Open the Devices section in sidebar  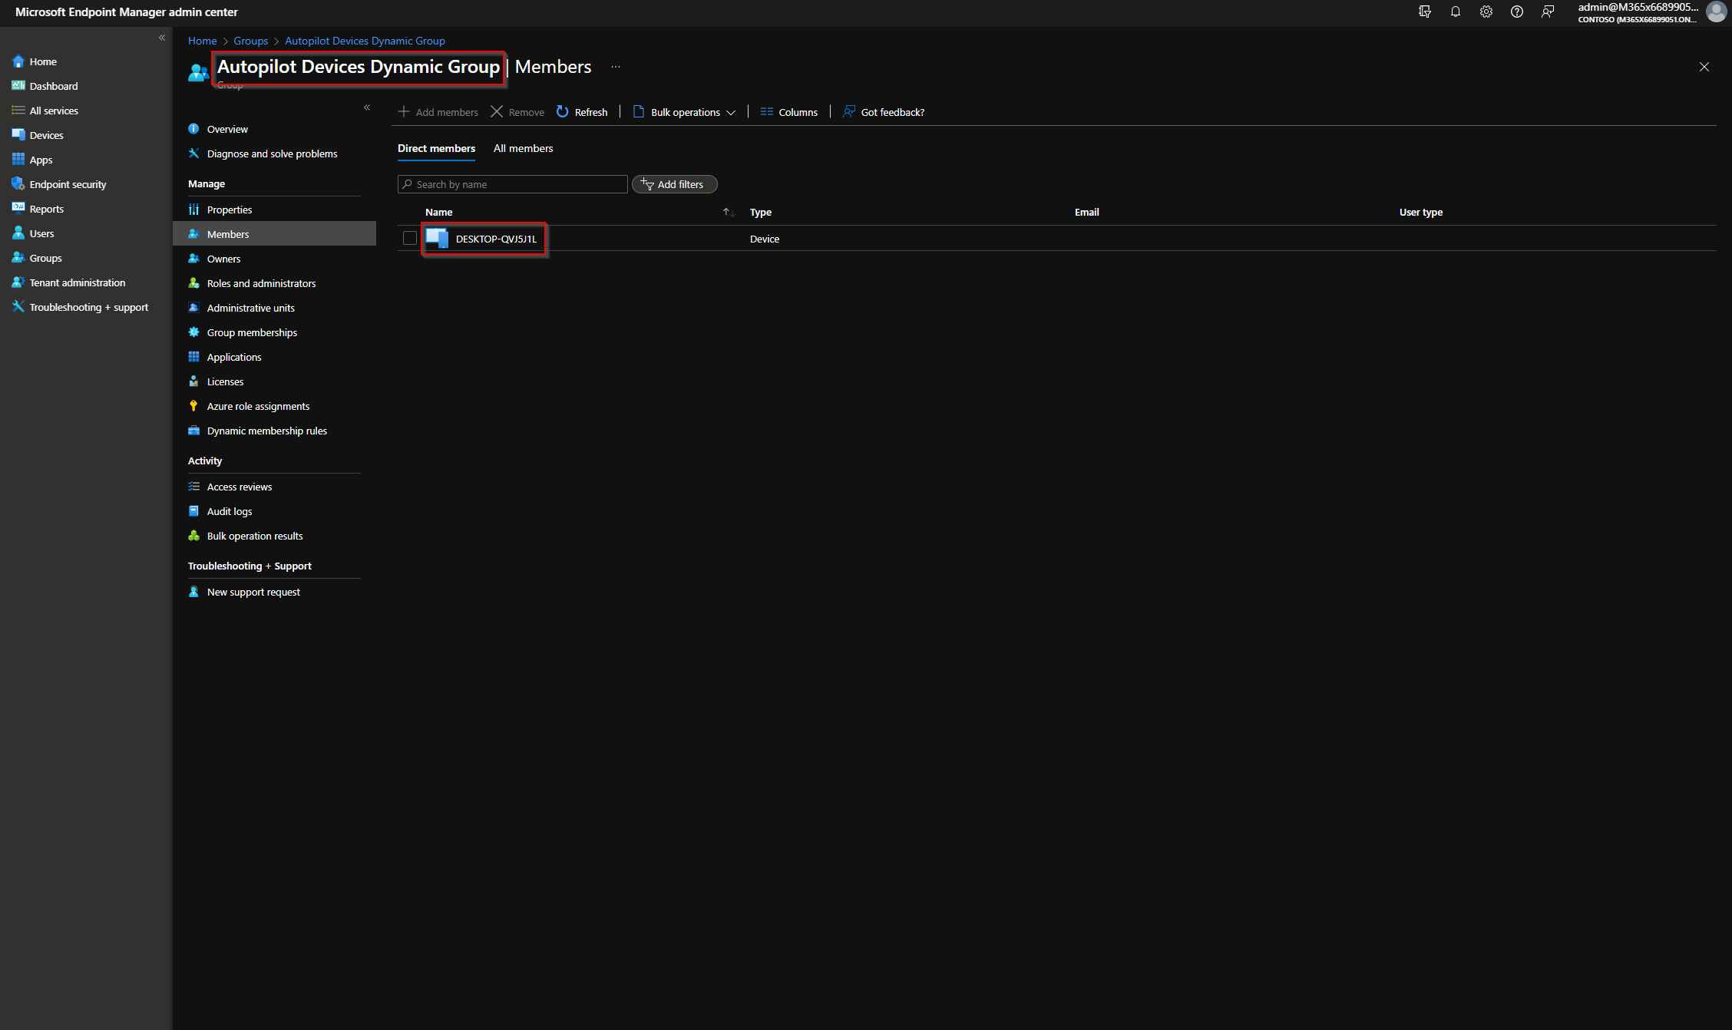pyautogui.click(x=45, y=134)
